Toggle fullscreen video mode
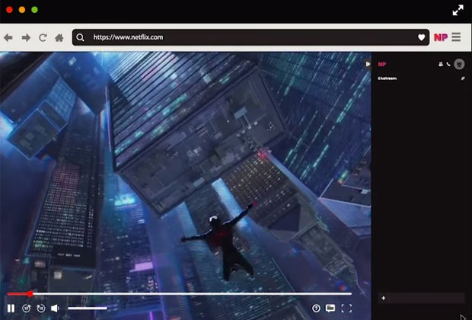The height and width of the screenshot is (320, 472). click(346, 308)
